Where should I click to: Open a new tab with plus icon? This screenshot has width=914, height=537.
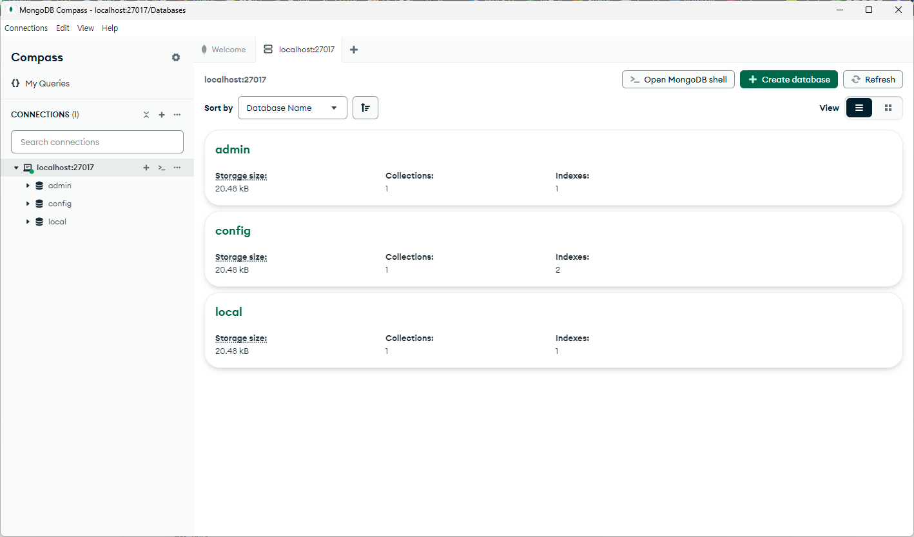pos(354,50)
